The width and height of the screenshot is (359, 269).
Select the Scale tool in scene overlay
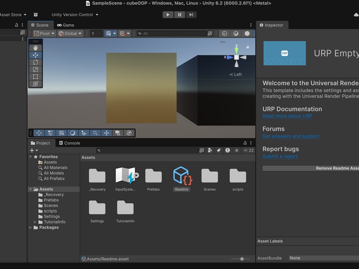(x=35, y=69)
